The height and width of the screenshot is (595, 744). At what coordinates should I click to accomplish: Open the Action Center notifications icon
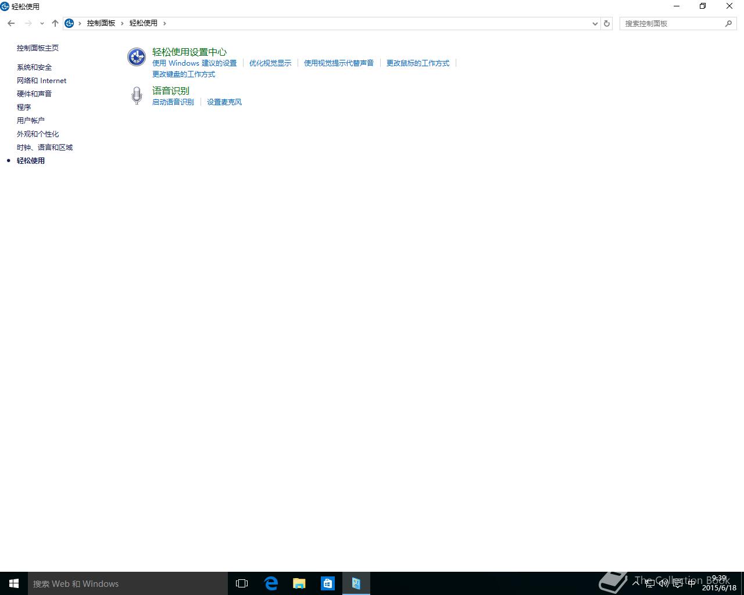pyautogui.click(x=678, y=583)
